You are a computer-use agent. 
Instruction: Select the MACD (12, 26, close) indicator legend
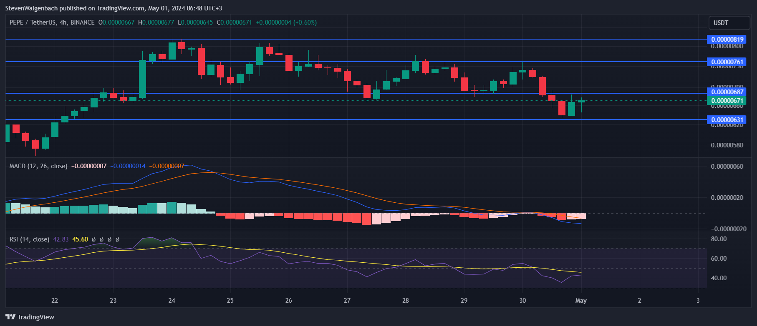click(x=38, y=166)
